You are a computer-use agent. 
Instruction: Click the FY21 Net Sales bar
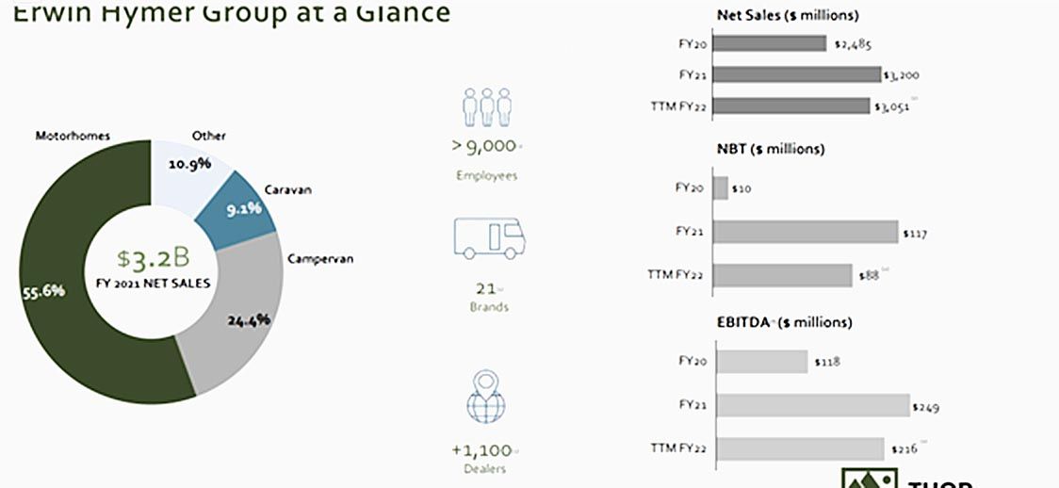pos(798,74)
